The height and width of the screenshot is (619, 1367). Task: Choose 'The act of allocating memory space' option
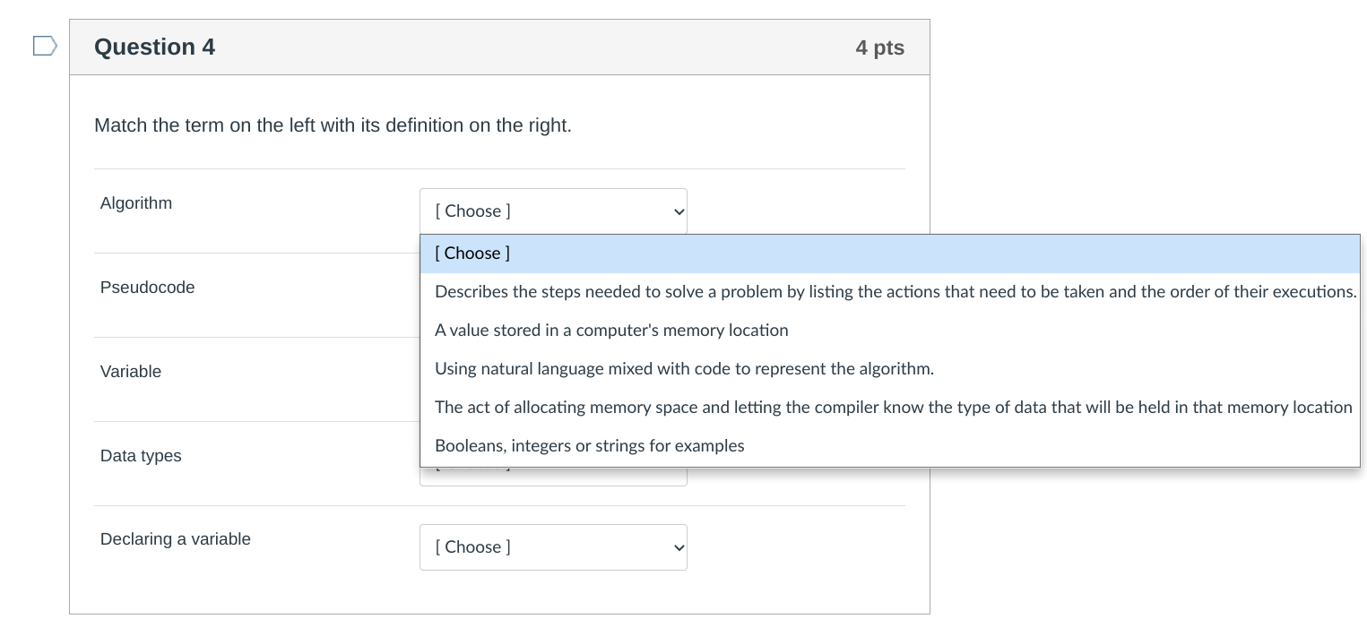(889, 408)
